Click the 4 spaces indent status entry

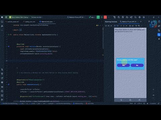coord(153,103)
